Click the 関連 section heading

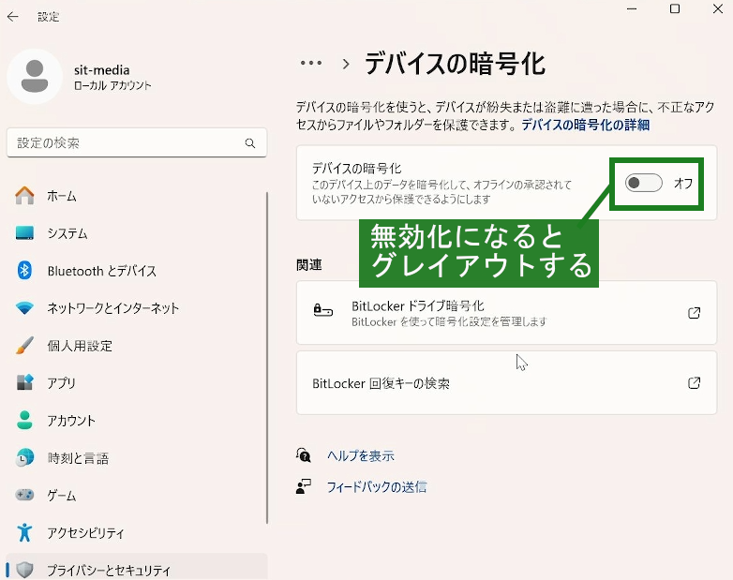(x=309, y=264)
